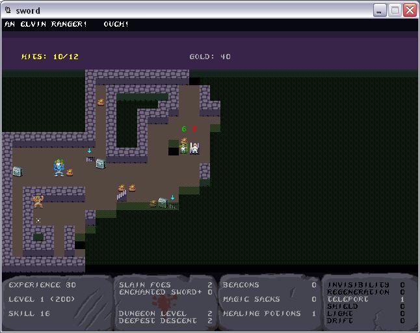
Task: Close the sword game window
Action: [x=410, y=10]
